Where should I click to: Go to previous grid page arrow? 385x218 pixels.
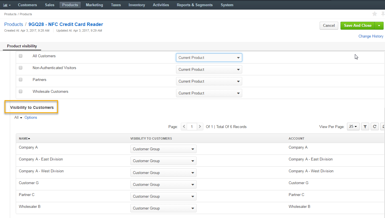[x=184, y=127]
